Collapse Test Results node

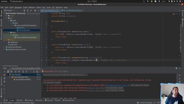7,75
